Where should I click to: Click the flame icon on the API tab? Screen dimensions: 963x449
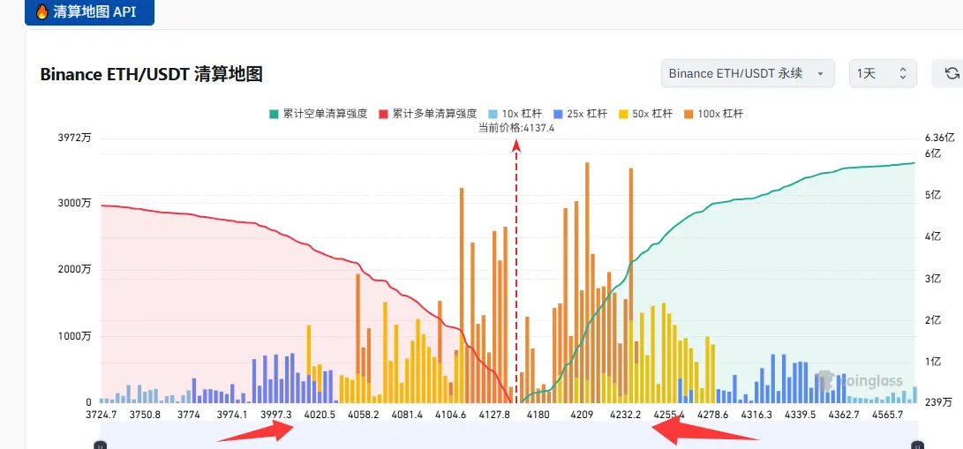(x=41, y=11)
